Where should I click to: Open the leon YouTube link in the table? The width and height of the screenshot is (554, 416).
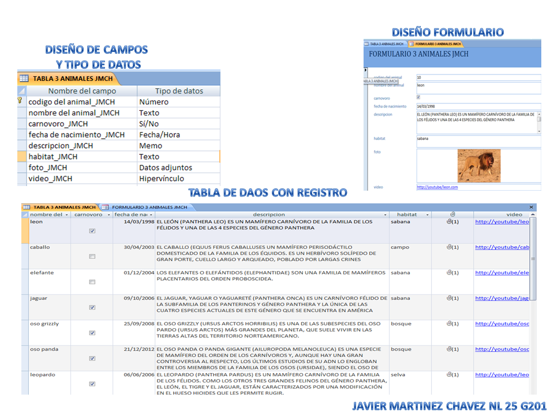501,222
